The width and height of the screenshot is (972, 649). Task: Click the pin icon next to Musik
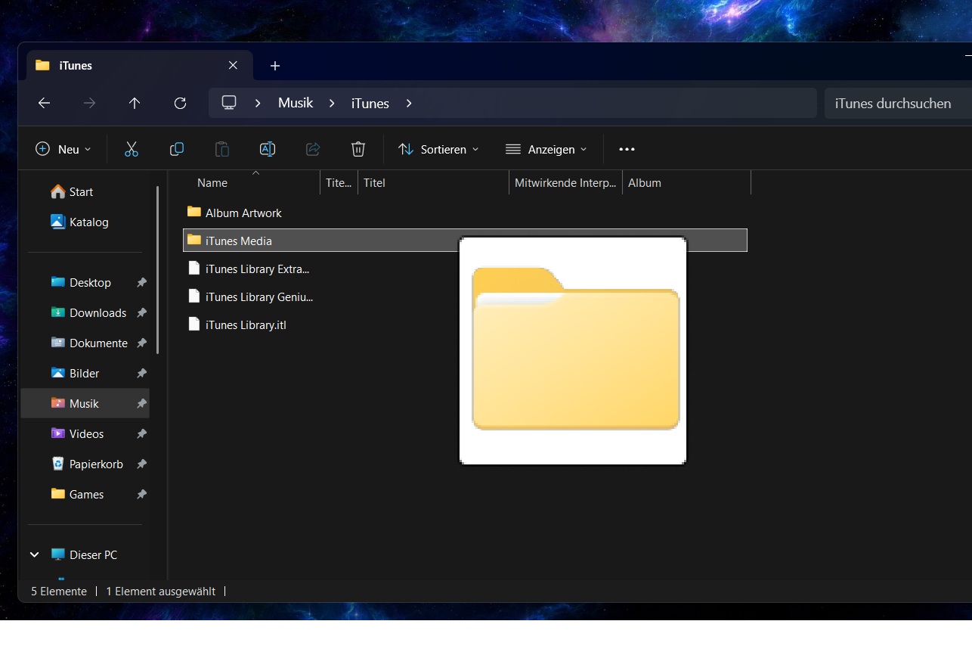[x=141, y=404]
